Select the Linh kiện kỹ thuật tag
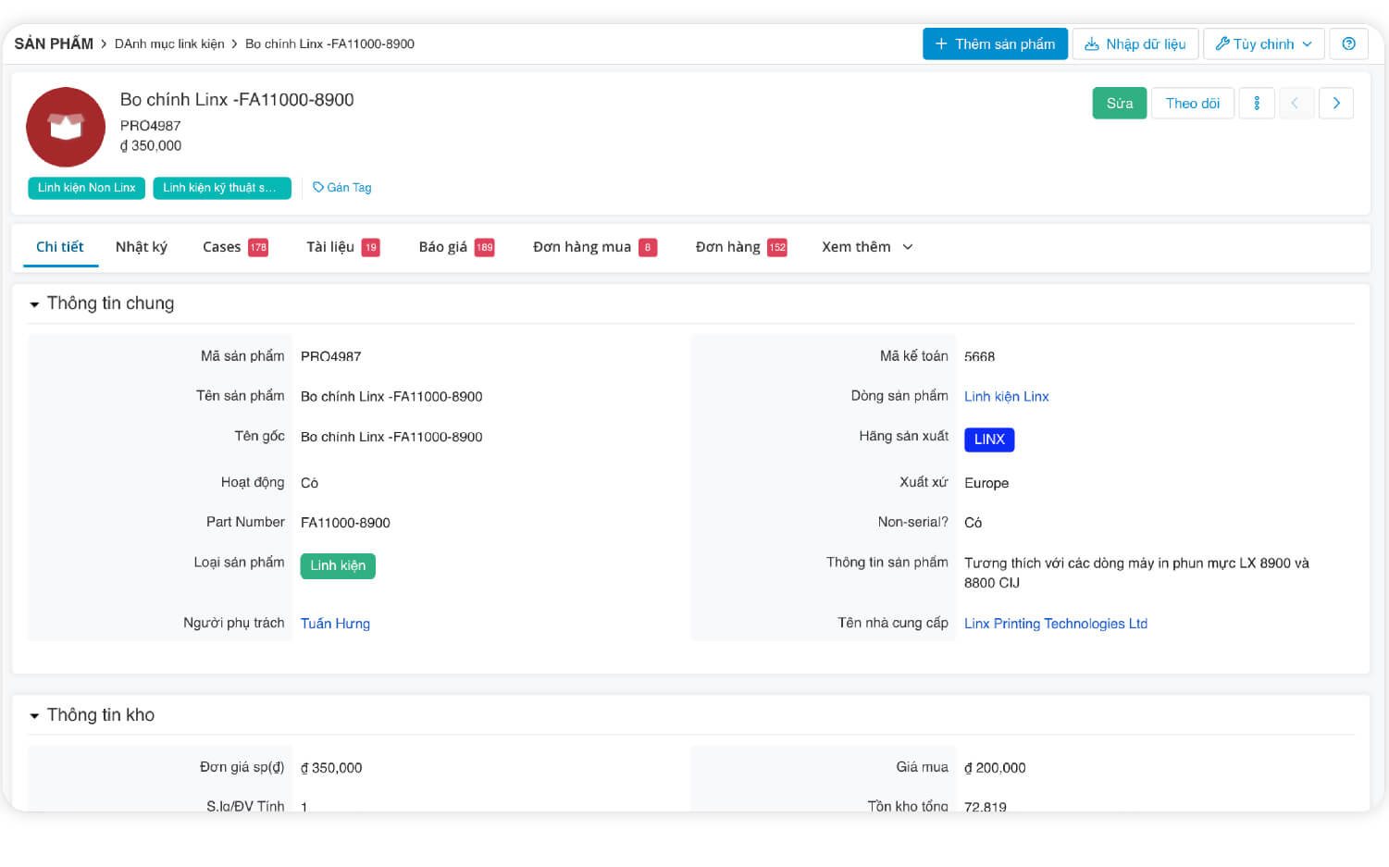 pyautogui.click(x=222, y=188)
